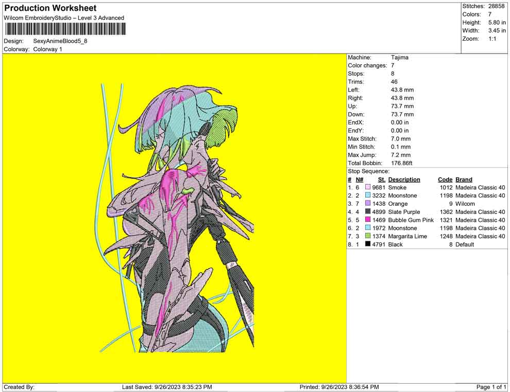Select the "Last Saved: 9/26/2023 8:35:23 PM" footer
This screenshot has height=392, width=510.
pyautogui.click(x=167, y=387)
